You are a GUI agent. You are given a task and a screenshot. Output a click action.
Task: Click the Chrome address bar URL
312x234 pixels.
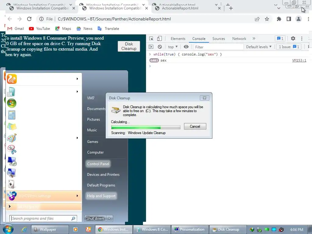pyautogui.click(x=114, y=19)
